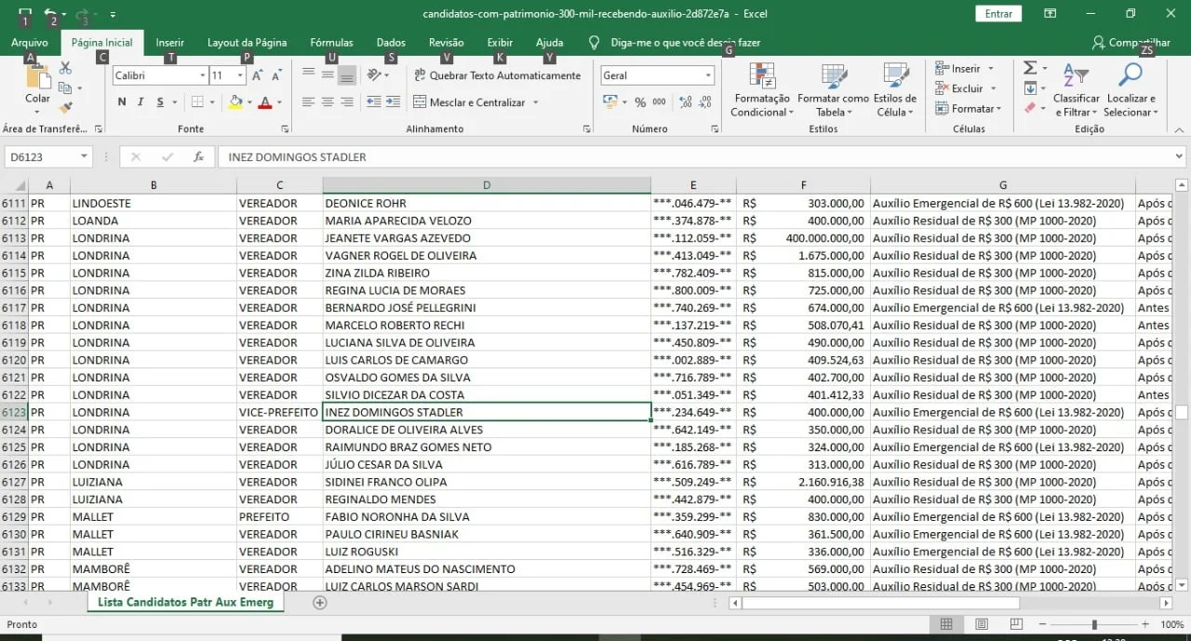The width and height of the screenshot is (1191, 641).
Task: Switch to the Dados tab
Action: click(x=391, y=43)
